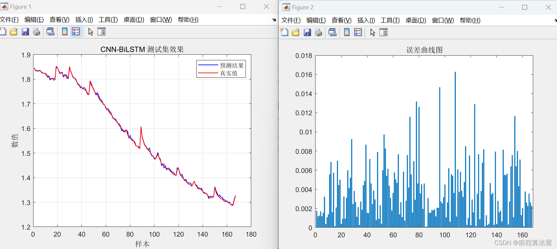Toggle Insert Legend in Figure 1 toolbar
The width and height of the screenshot is (557, 249).
pyautogui.click(x=76, y=32)
